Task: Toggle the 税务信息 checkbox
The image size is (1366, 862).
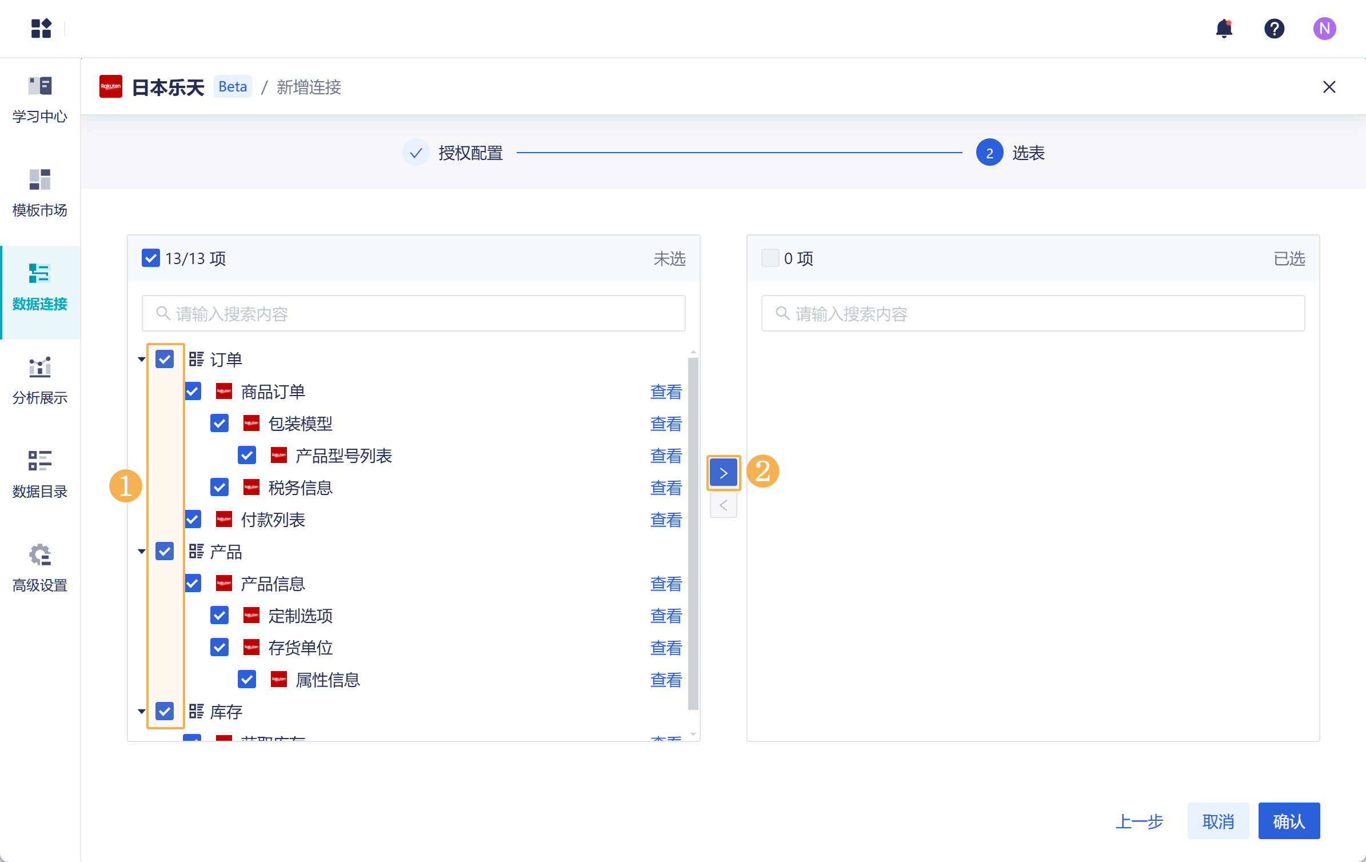Action: pos(219,488)
